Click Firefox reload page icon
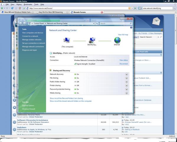177x142 pixels. click(12, 8)
